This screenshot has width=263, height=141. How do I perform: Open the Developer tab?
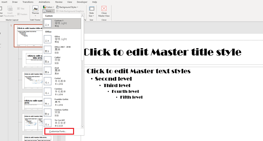click(82, 2)
